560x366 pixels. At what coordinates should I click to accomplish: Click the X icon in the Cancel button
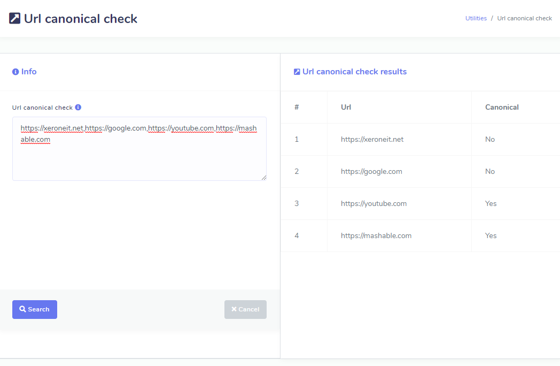click(234, 309)
